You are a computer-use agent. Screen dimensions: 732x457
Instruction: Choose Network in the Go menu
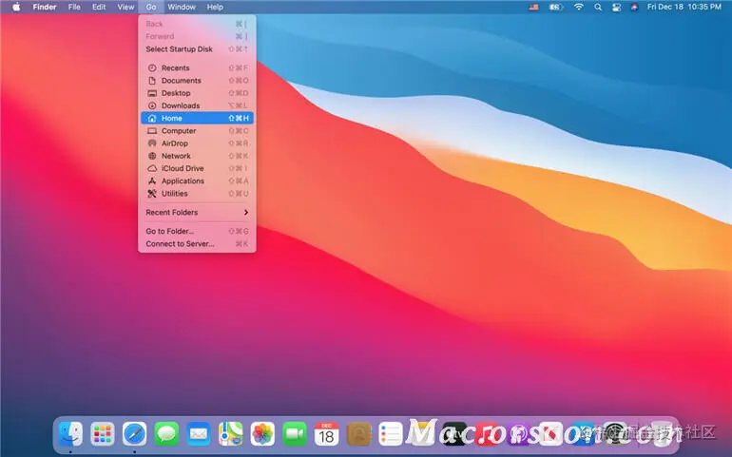click(x=197, y=156)
